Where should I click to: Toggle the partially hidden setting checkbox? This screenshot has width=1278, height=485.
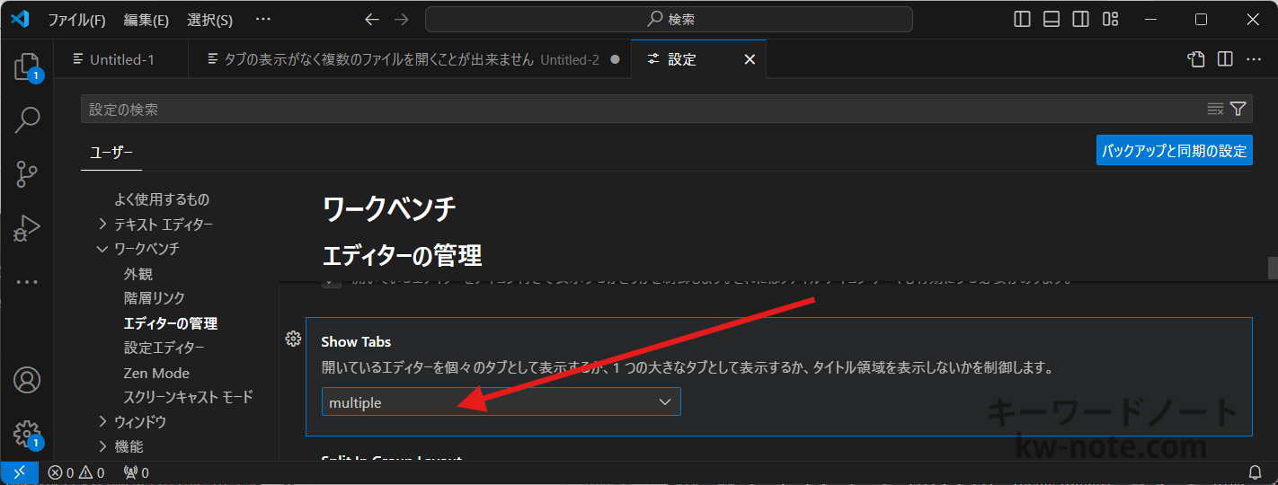(x=332, y=282)
